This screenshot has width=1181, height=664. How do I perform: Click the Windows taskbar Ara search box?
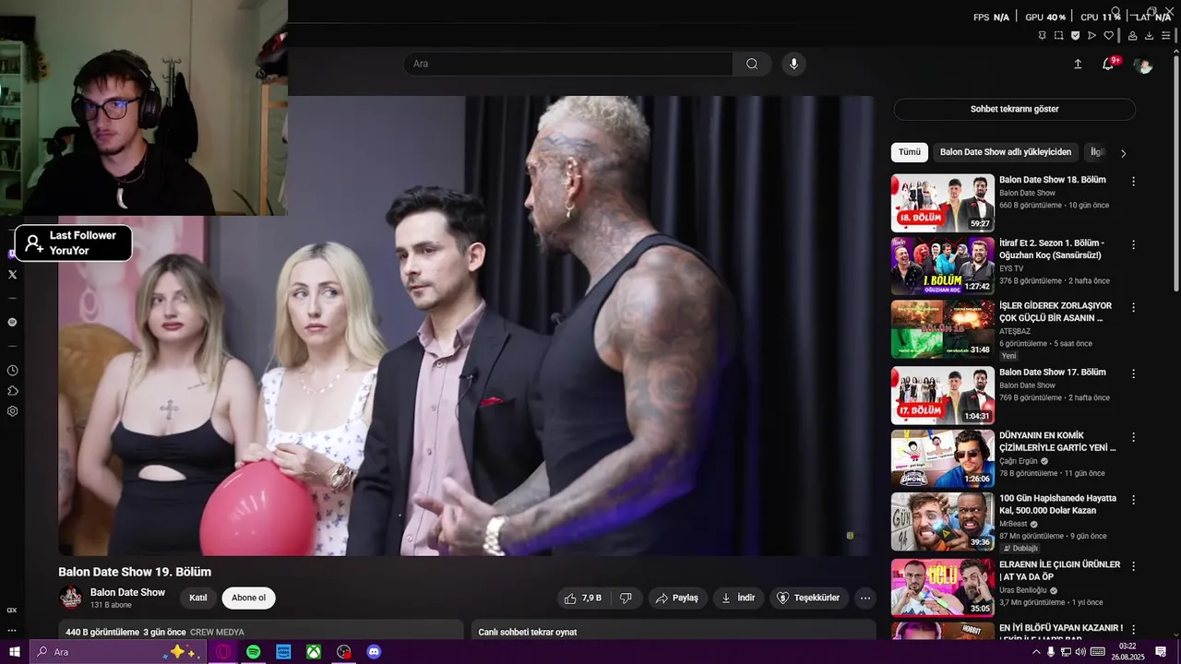117,652
